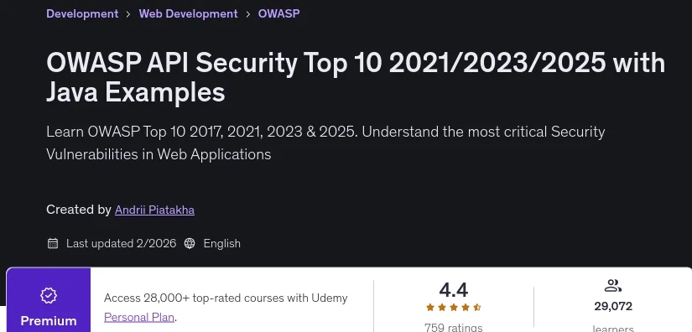Click the globe language icon

(x=190, y=243)
